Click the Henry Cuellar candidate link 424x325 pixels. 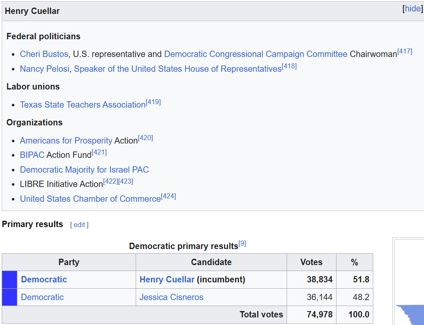pyautogui.click(x=167, y=279)
